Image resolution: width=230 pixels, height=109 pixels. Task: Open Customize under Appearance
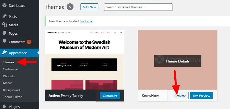click(x=10, y=69)
